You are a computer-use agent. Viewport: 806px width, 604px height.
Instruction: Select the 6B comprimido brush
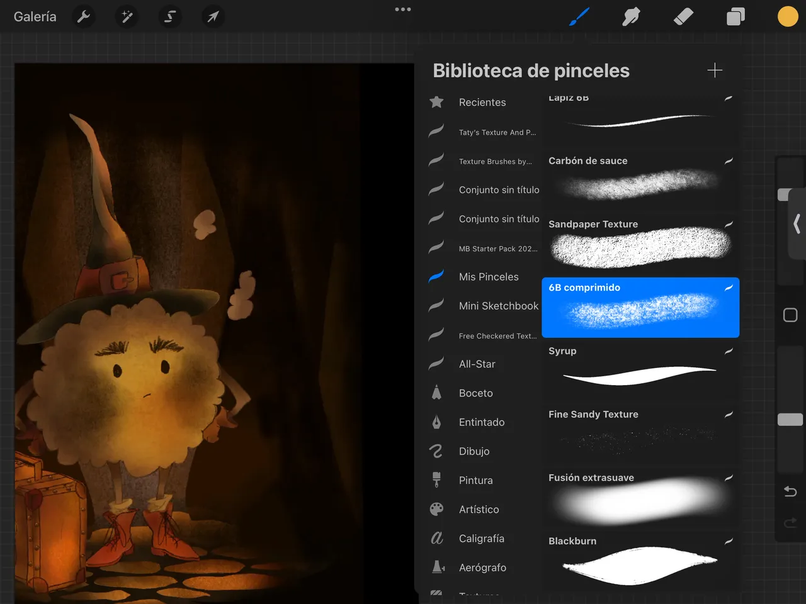pos(640,308)
